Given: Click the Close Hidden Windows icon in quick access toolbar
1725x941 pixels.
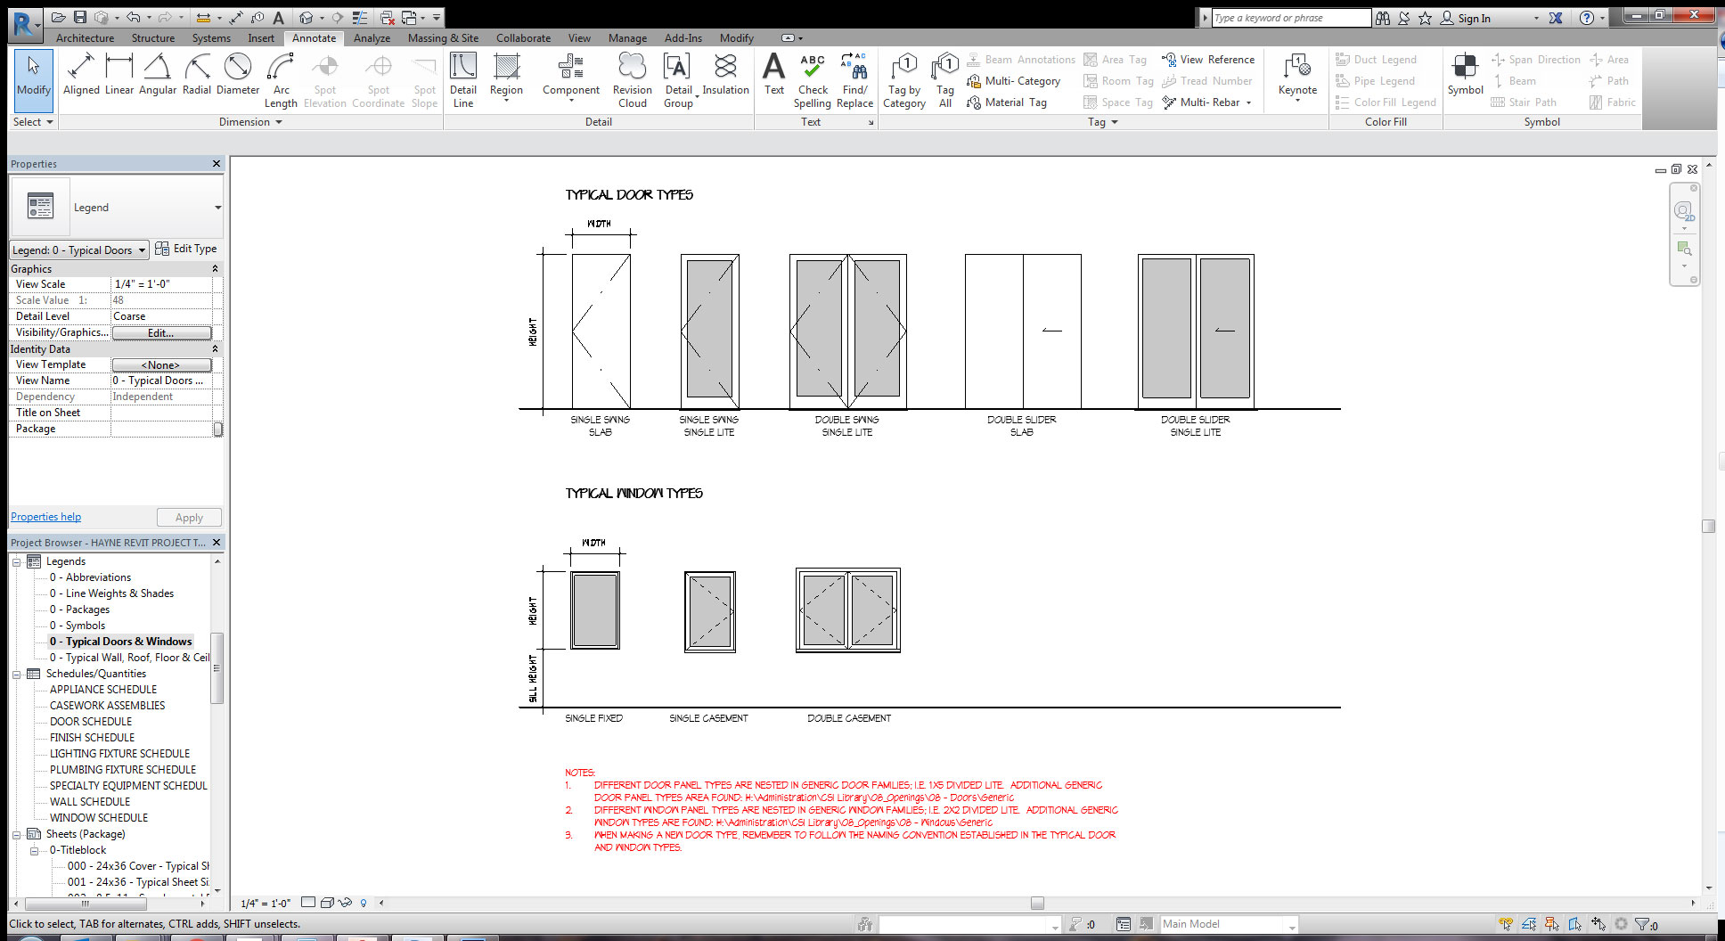Looking at the screenshot, I should [x=387, y=17].
